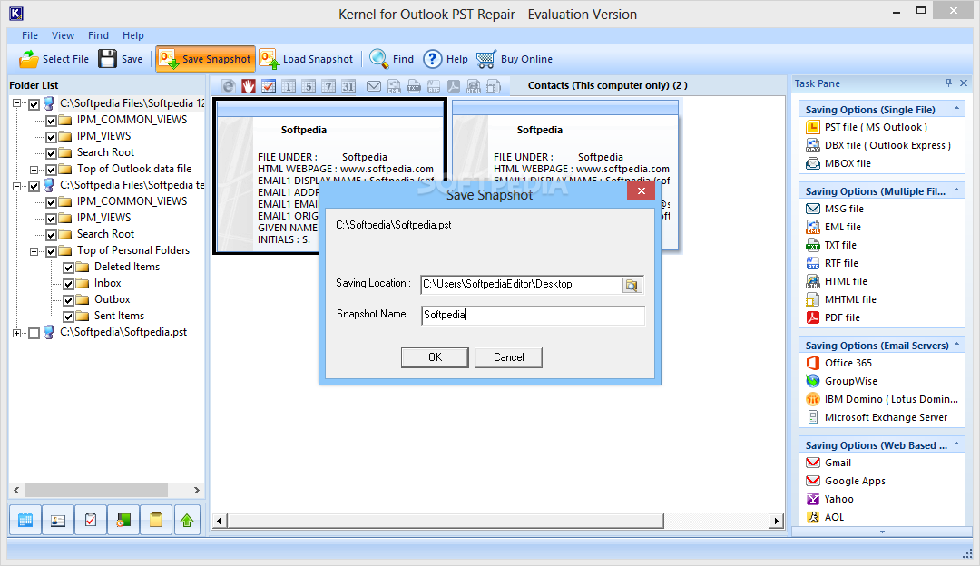Click the Load Snapshot toolbar button
The image size is (980, 566).
307,59
